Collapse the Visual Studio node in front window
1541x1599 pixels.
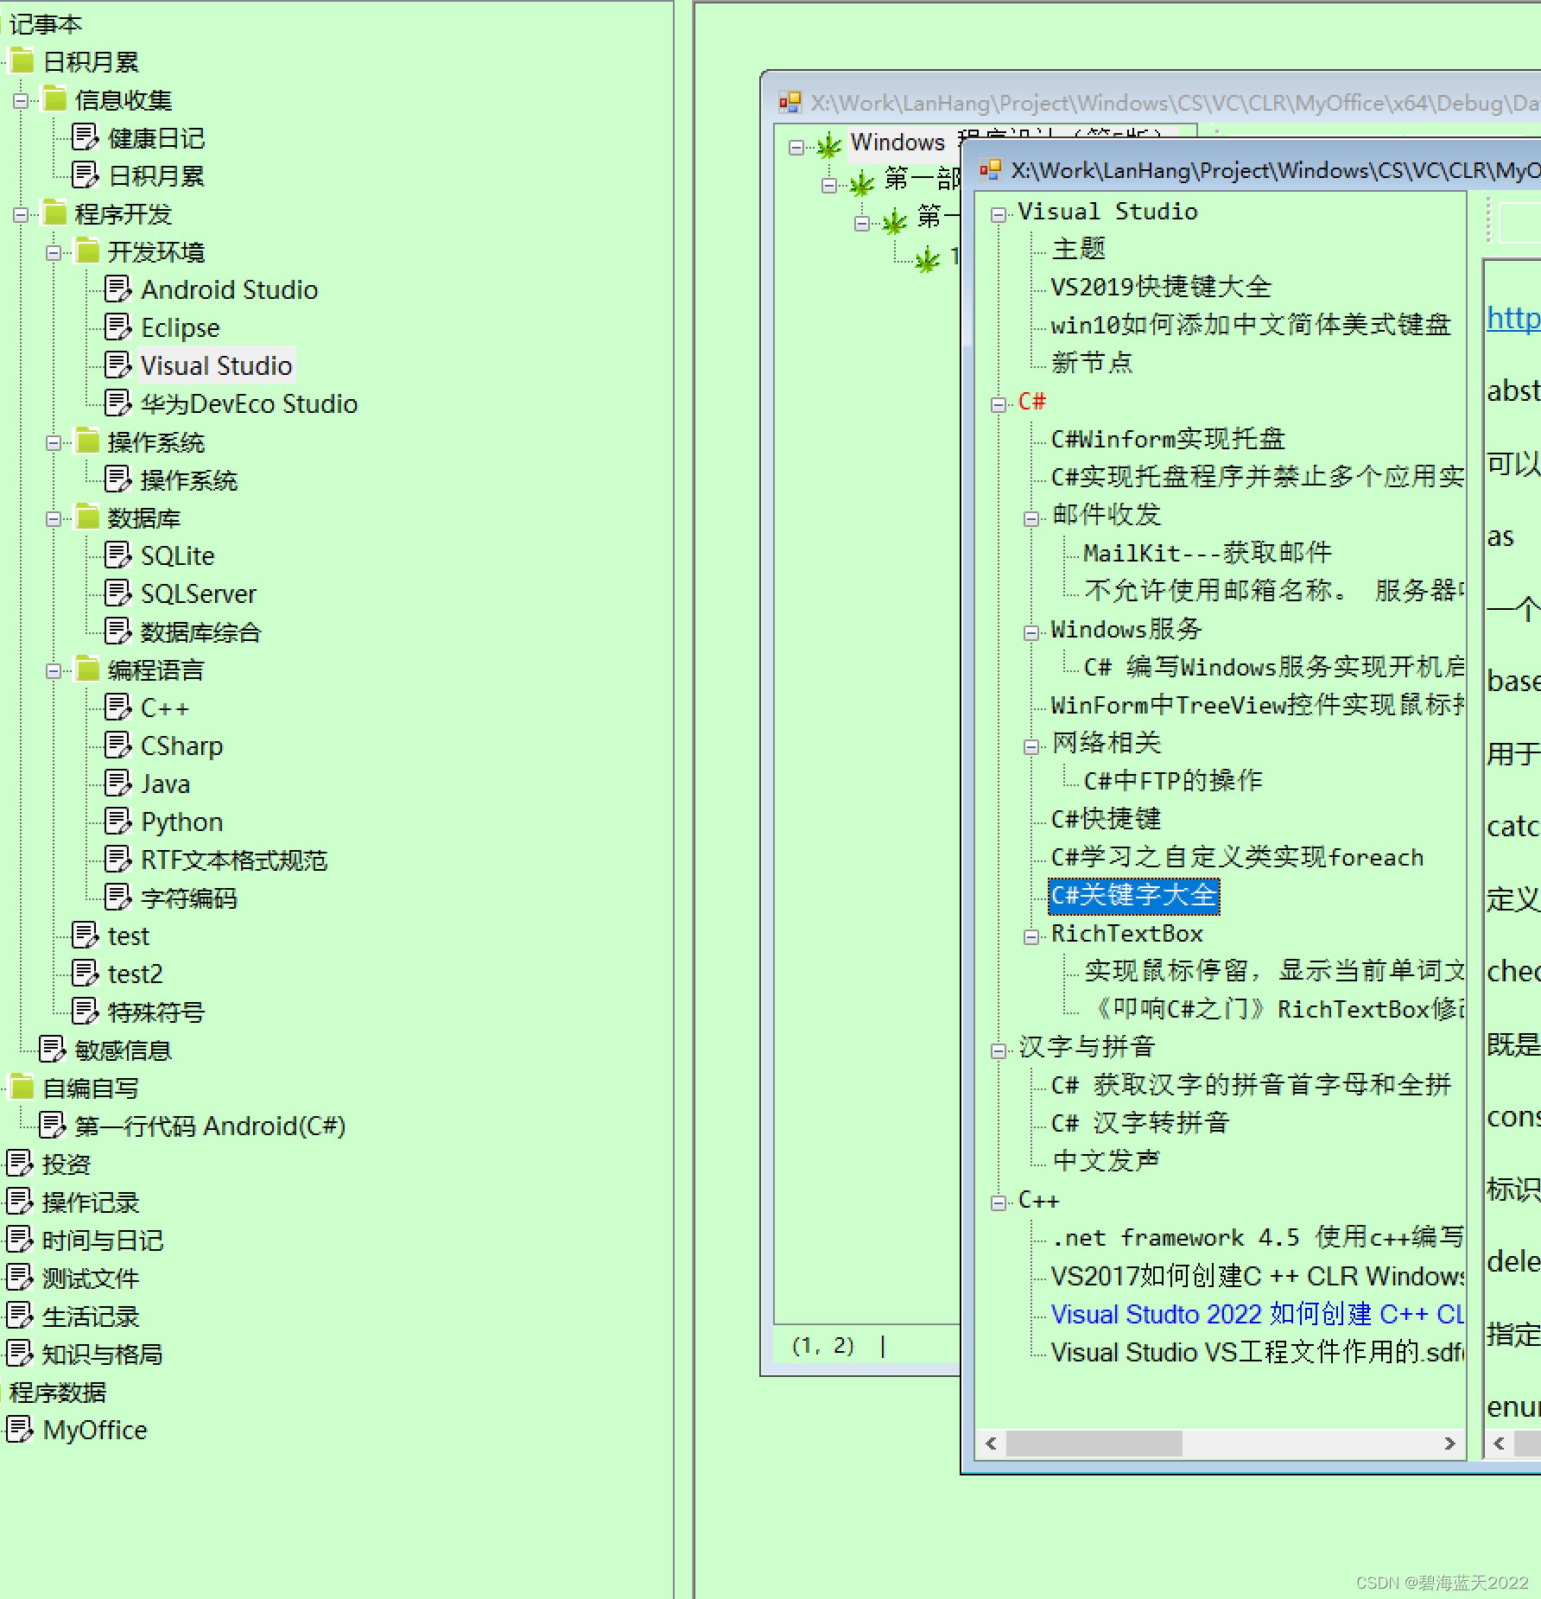click(x=999, y=215)
